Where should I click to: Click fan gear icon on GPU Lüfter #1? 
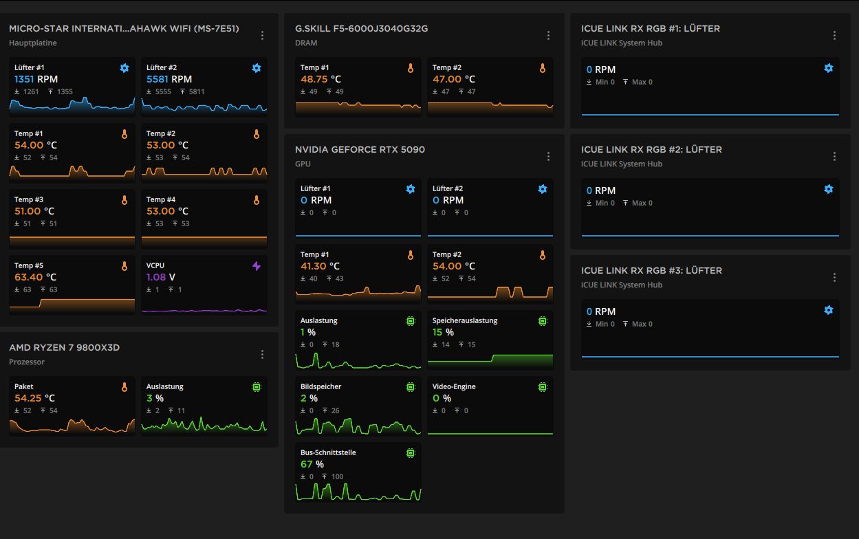click(411, 189)
